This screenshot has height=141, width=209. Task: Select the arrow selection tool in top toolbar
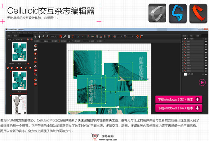[x=35, y=37]
